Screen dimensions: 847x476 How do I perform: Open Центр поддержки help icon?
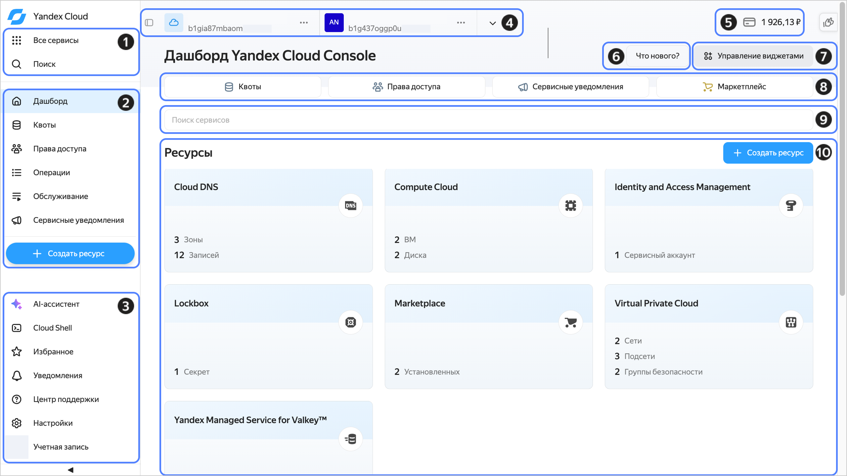17,399
